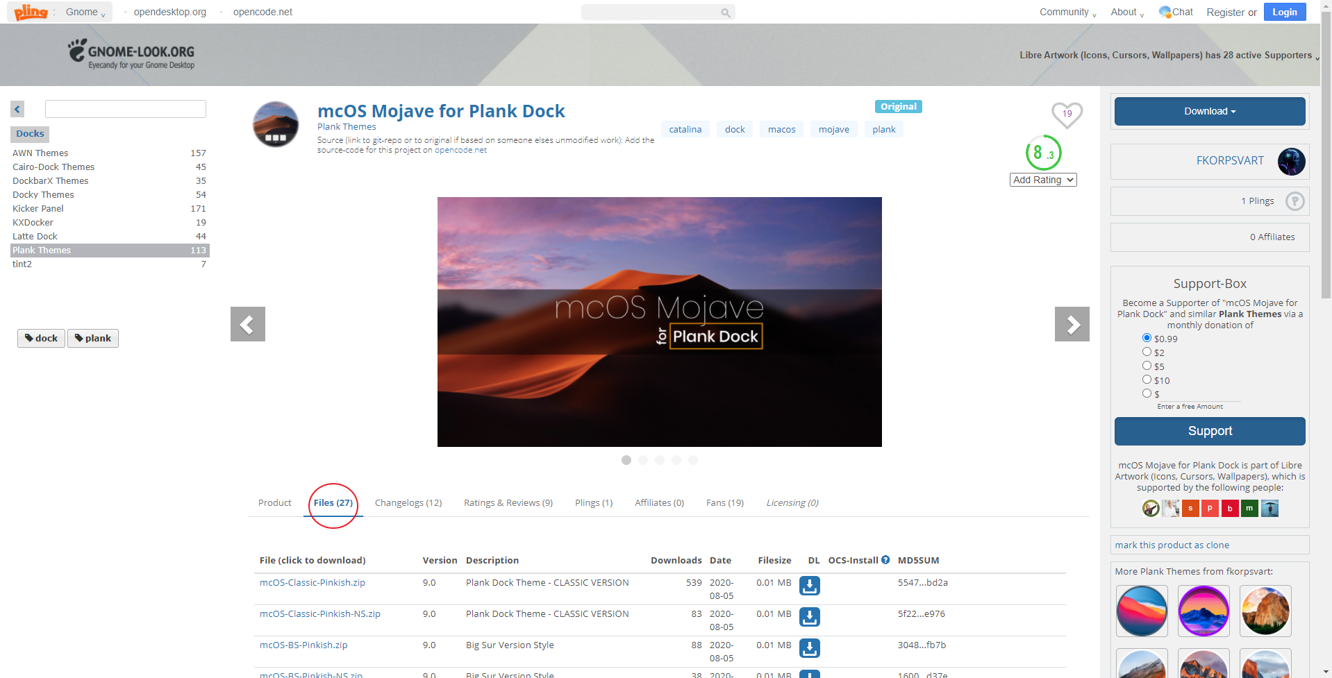
Task: Open the purple synthwave mountain theme thumbnail
Action: [x=1204, y=611]
